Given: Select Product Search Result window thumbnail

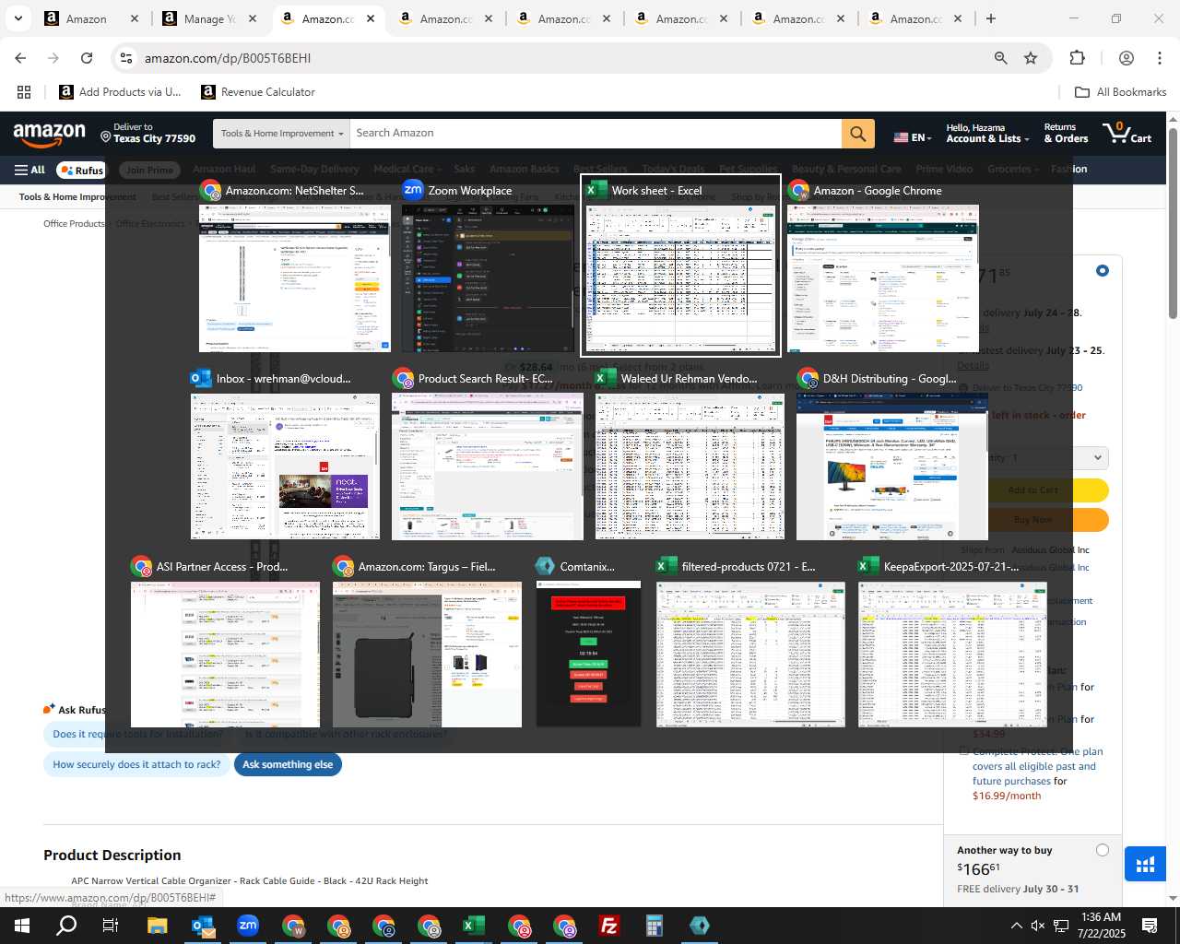Looking at the screenshot, I should point(487,454).
